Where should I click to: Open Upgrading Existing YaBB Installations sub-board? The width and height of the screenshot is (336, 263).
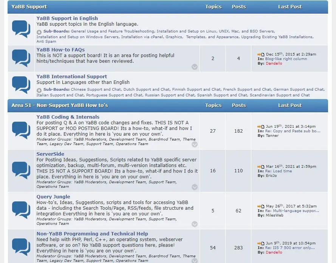[x=277, y=37]
